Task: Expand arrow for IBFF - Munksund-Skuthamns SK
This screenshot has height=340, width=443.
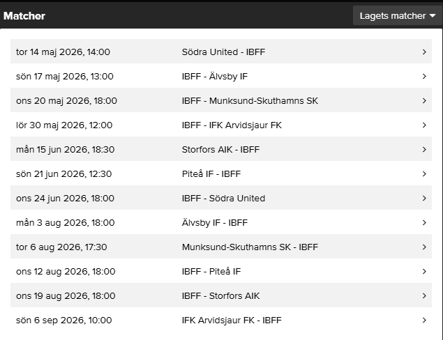Action: tap(424, 101)
